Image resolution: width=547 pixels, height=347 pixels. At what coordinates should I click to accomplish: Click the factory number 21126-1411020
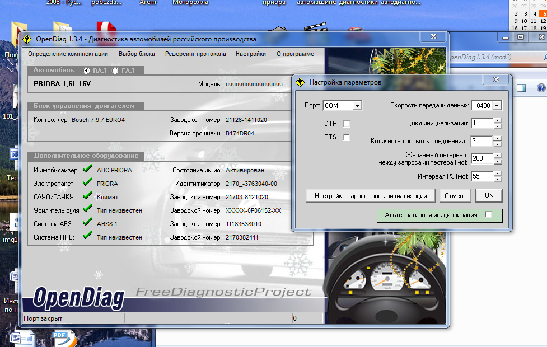click(x=246, y=120)
